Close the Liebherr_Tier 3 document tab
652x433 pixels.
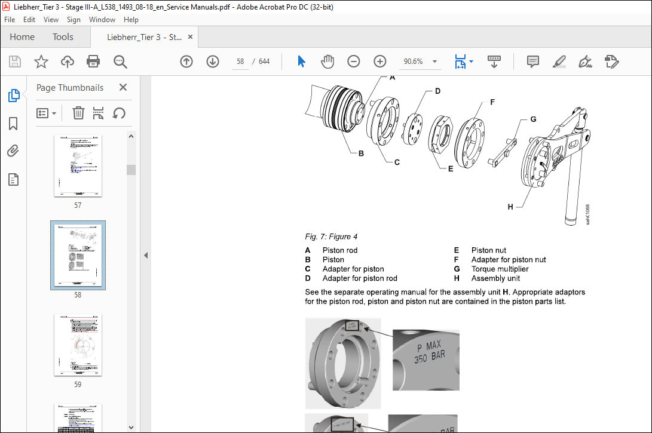point(190,36)
